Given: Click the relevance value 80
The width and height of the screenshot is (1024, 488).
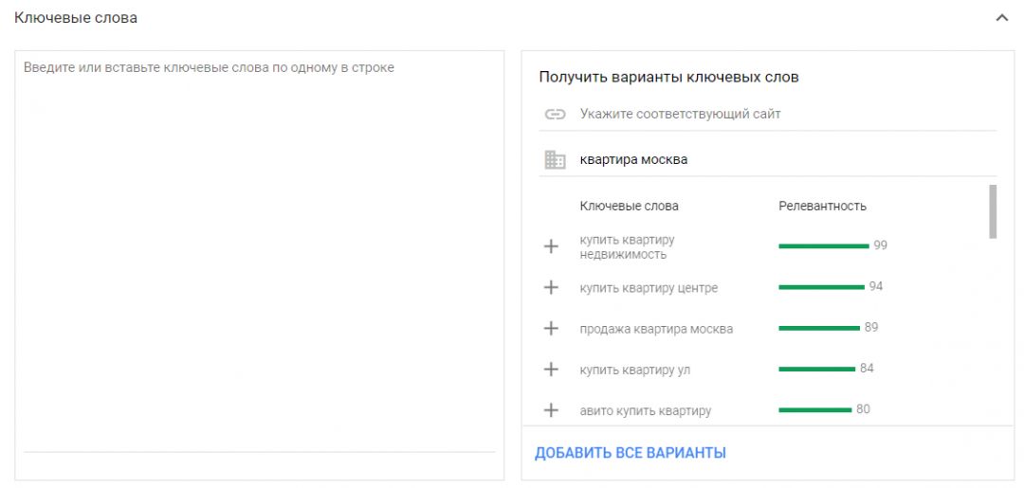Looking at the screenshot, I should click(863, 409).
